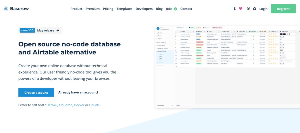Open the Project Team column dropdown

coord(234,31)
